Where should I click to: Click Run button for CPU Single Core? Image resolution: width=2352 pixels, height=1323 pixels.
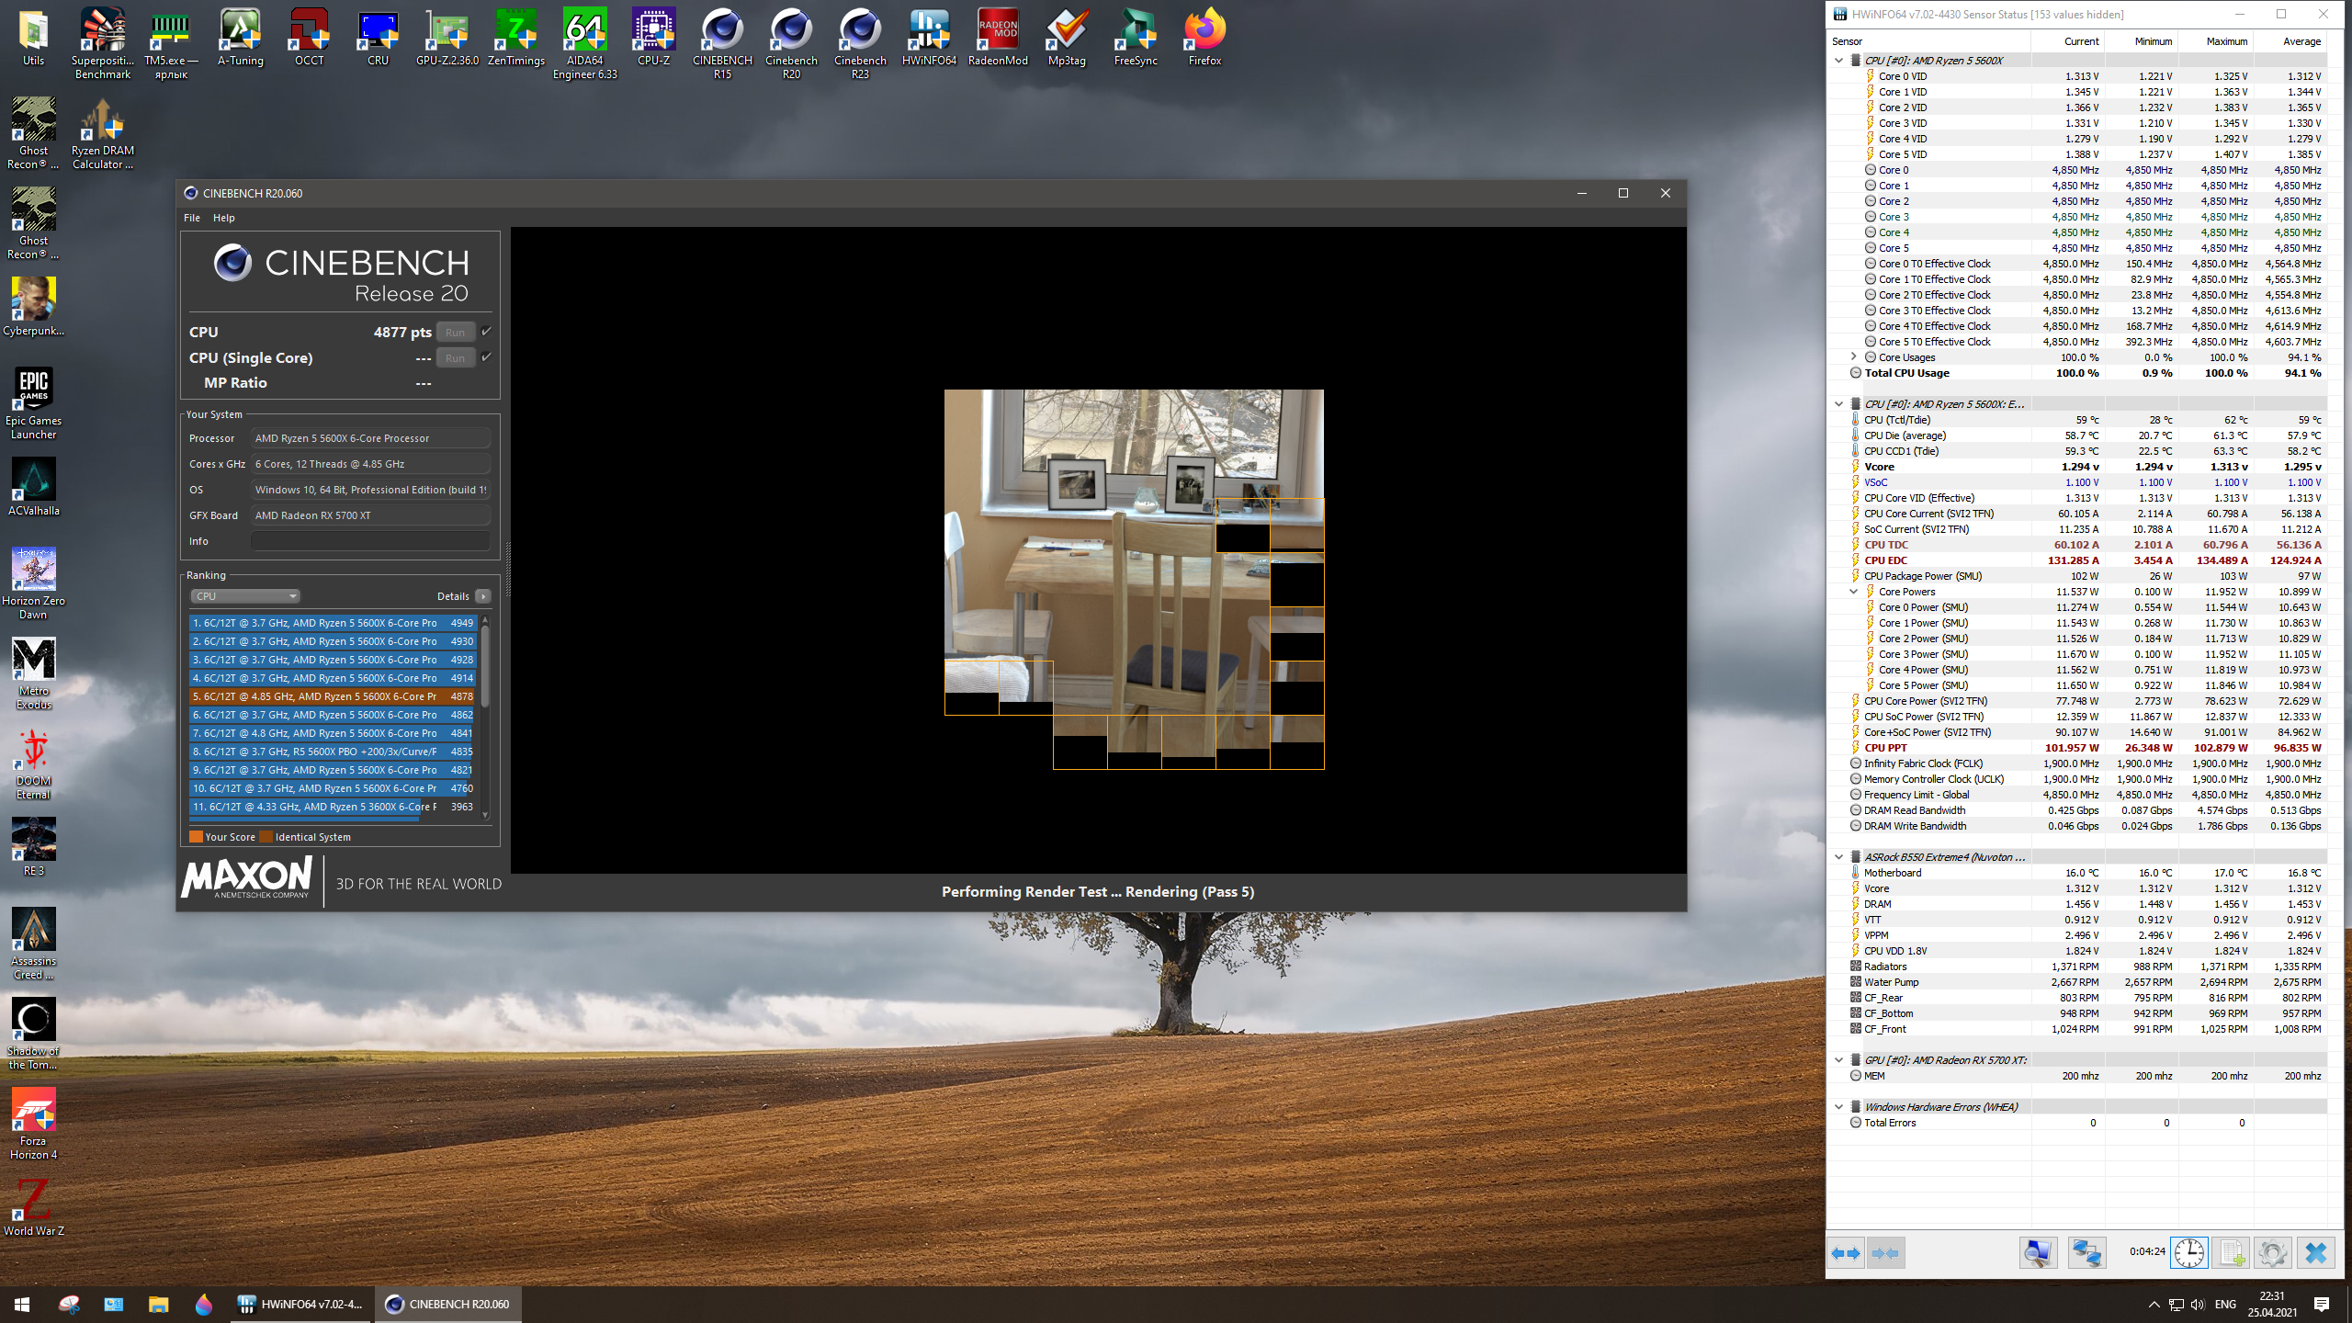(x=455, y=358)
